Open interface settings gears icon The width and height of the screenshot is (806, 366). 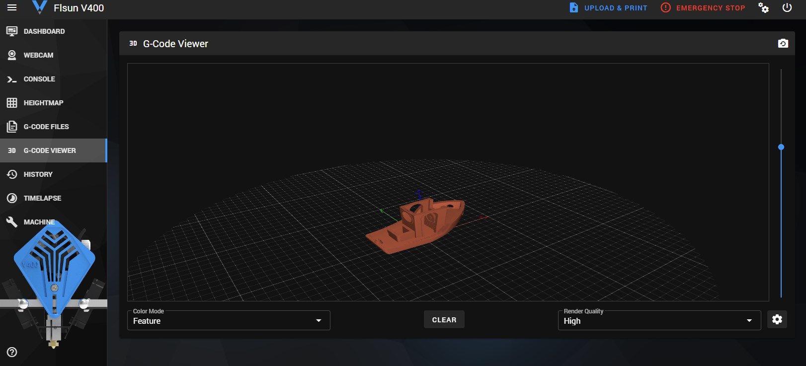tap(763, 8)
